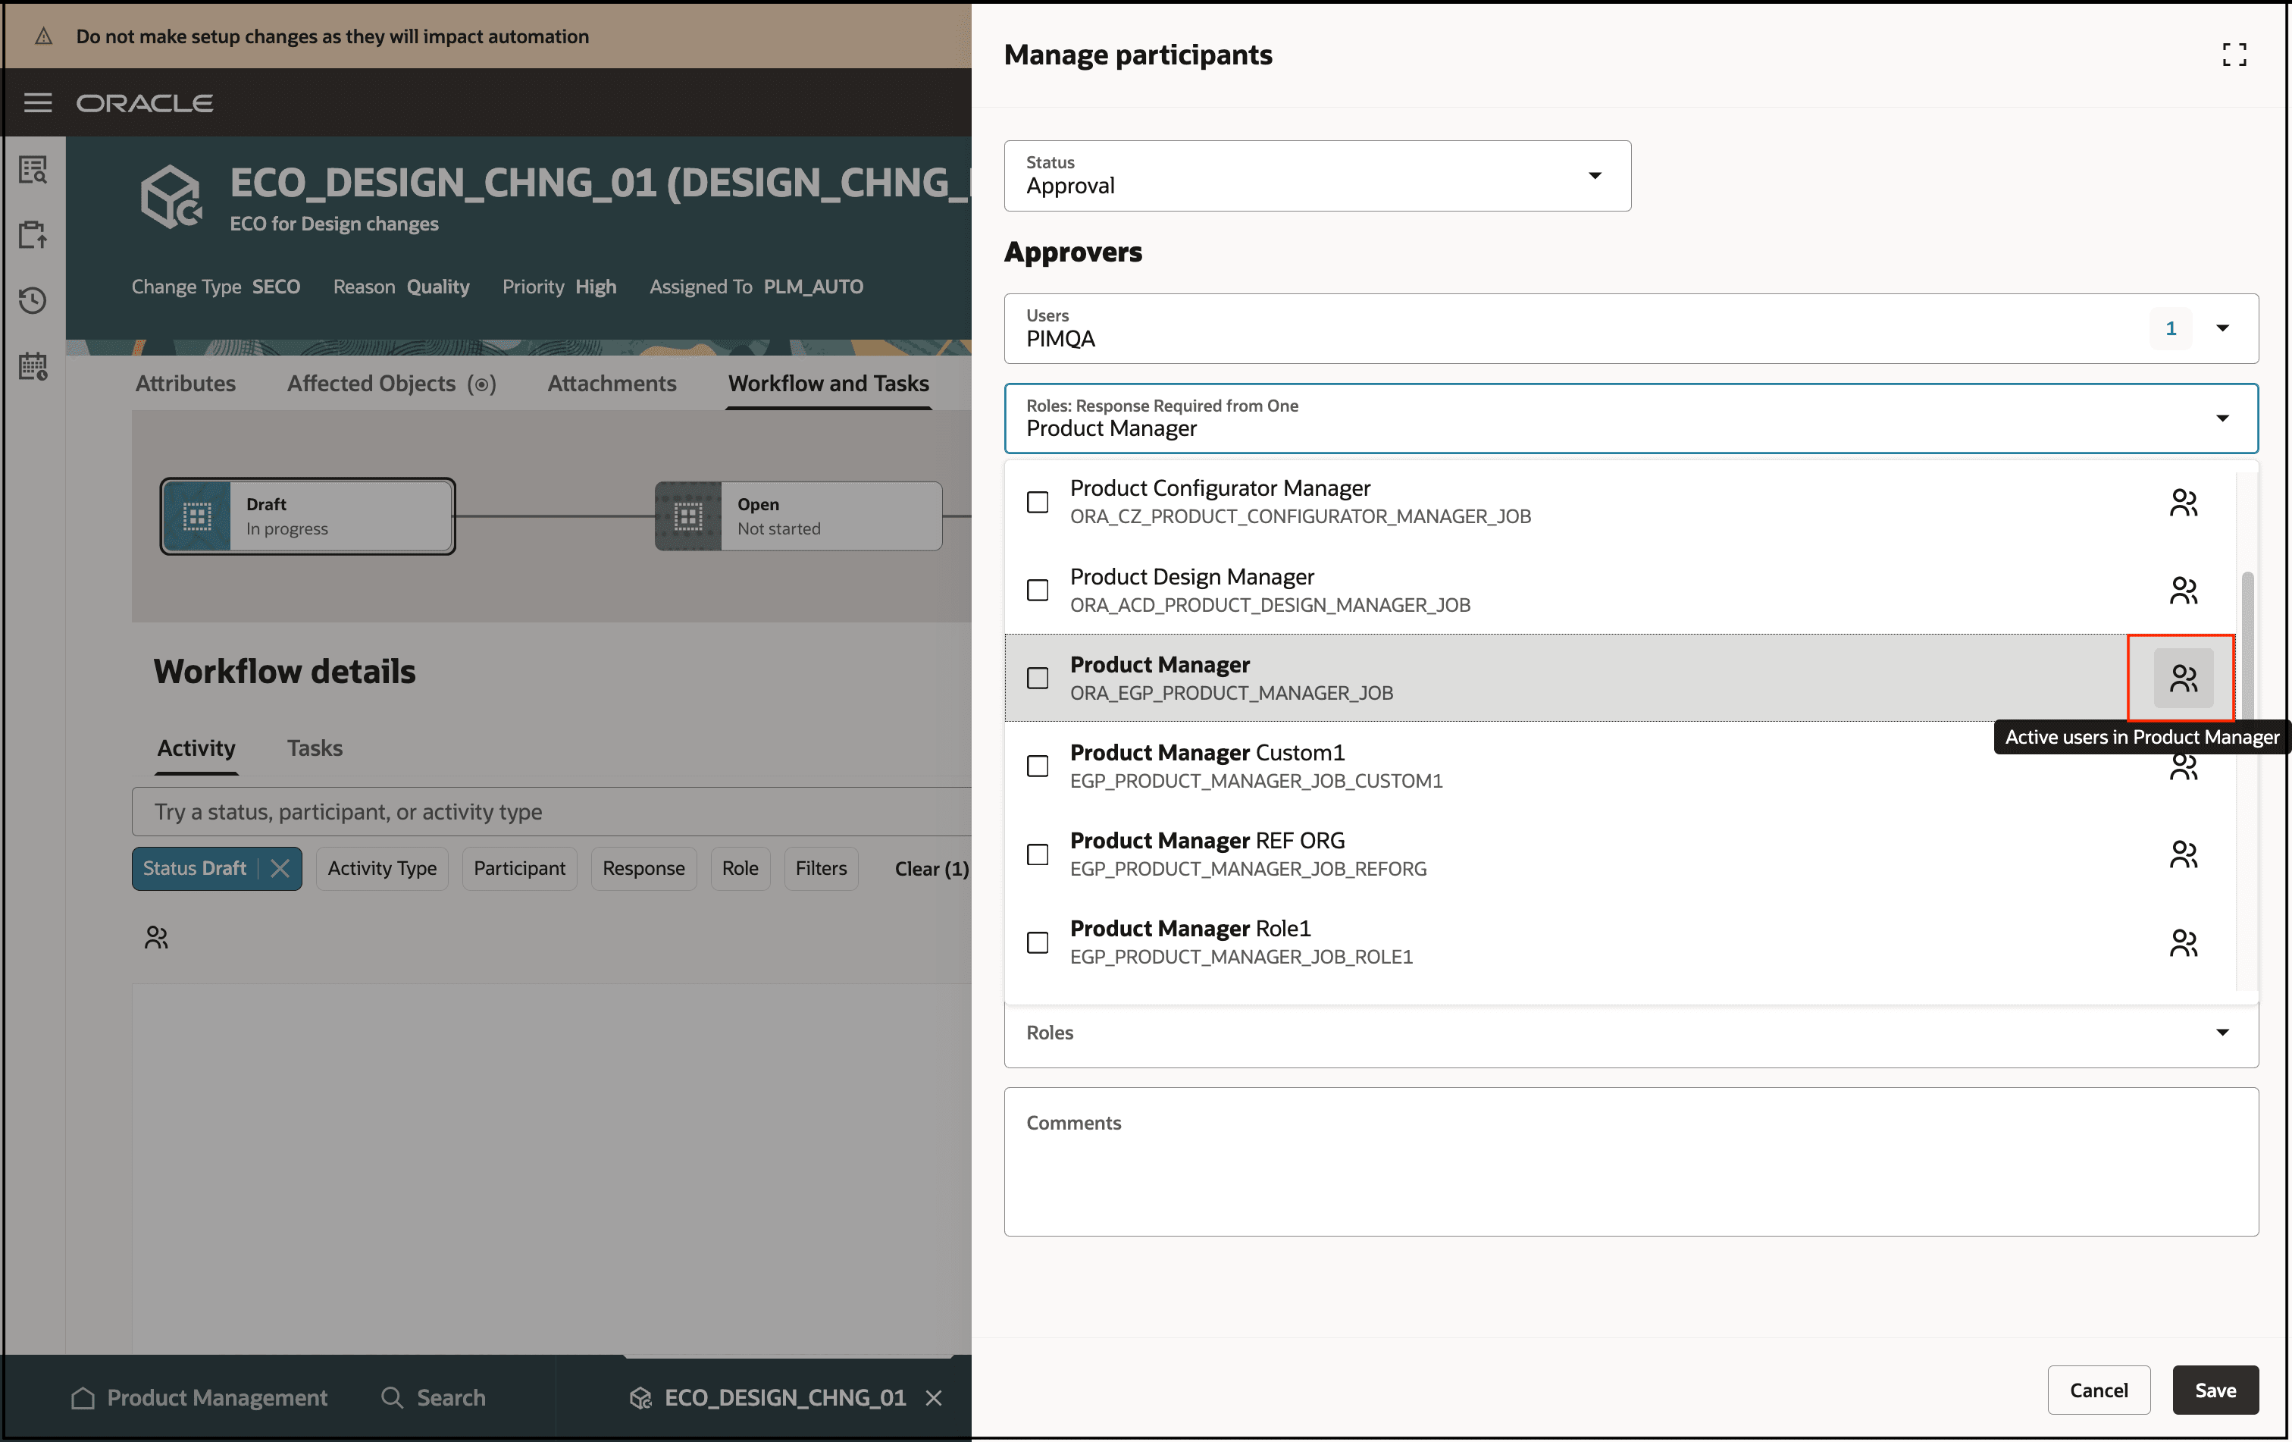Image resolution: width=2292 pixels, height=1442 pixels.
Task: Switch to the Tasks sub-tab
Action: pos(315,748)
